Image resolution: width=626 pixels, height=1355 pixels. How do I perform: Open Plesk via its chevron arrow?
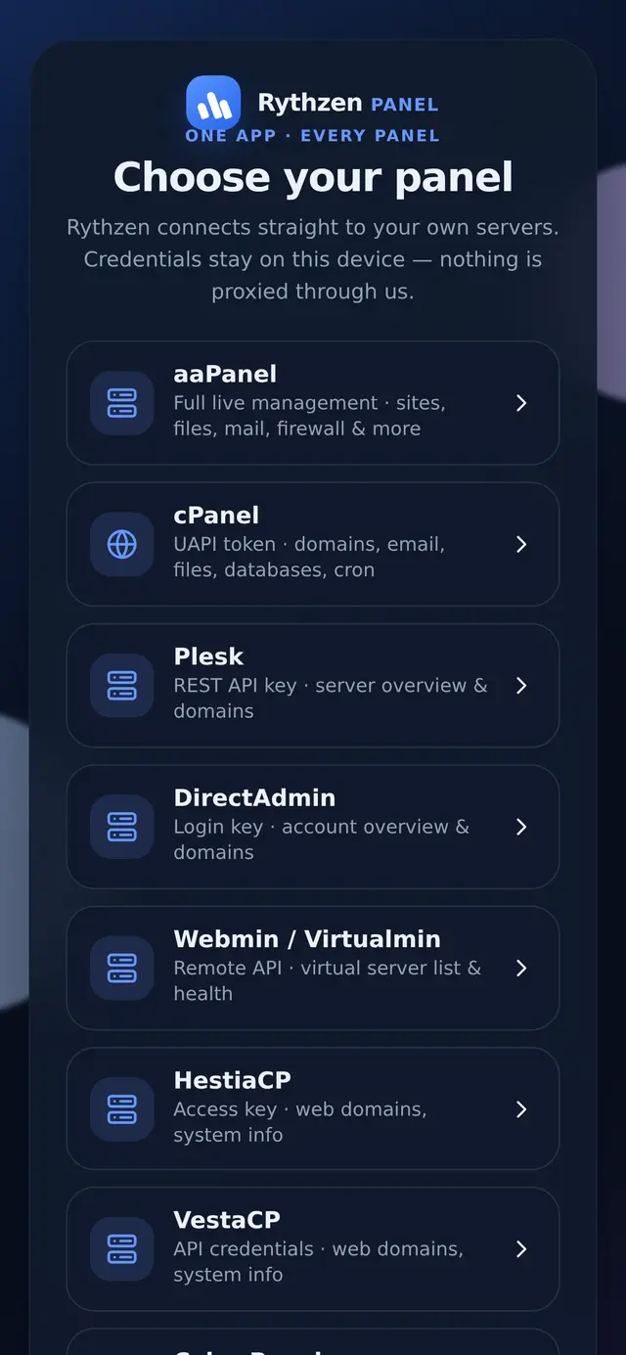coord(521,686)
